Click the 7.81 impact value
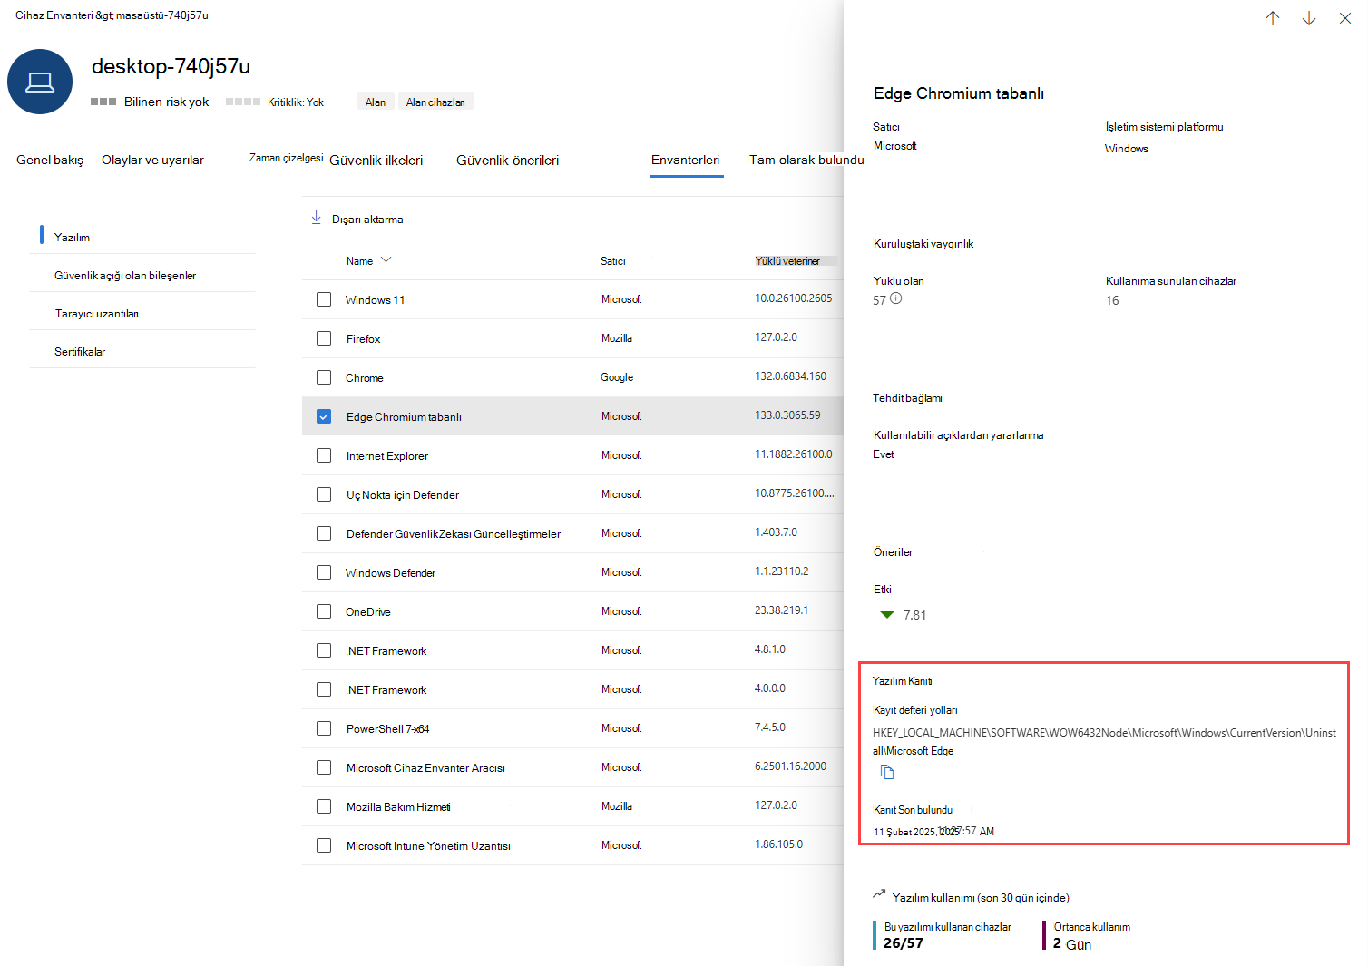This screenshot has height=966, width=1368. [x=915, y=615]
